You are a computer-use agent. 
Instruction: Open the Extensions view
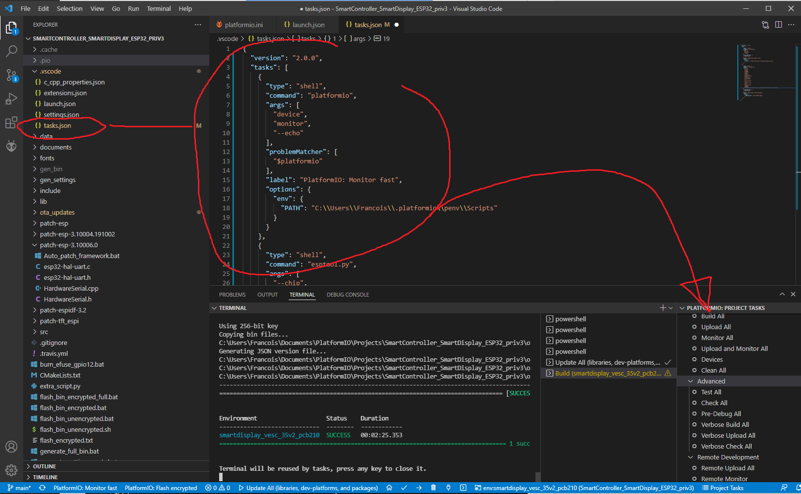click(x=11, y=122)
